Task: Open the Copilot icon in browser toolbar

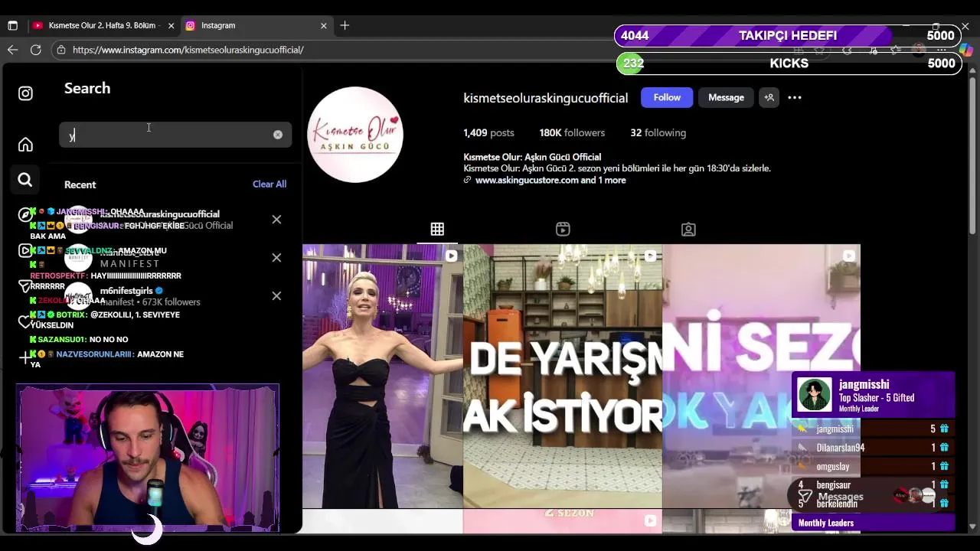Action: [x=966, y=51]
